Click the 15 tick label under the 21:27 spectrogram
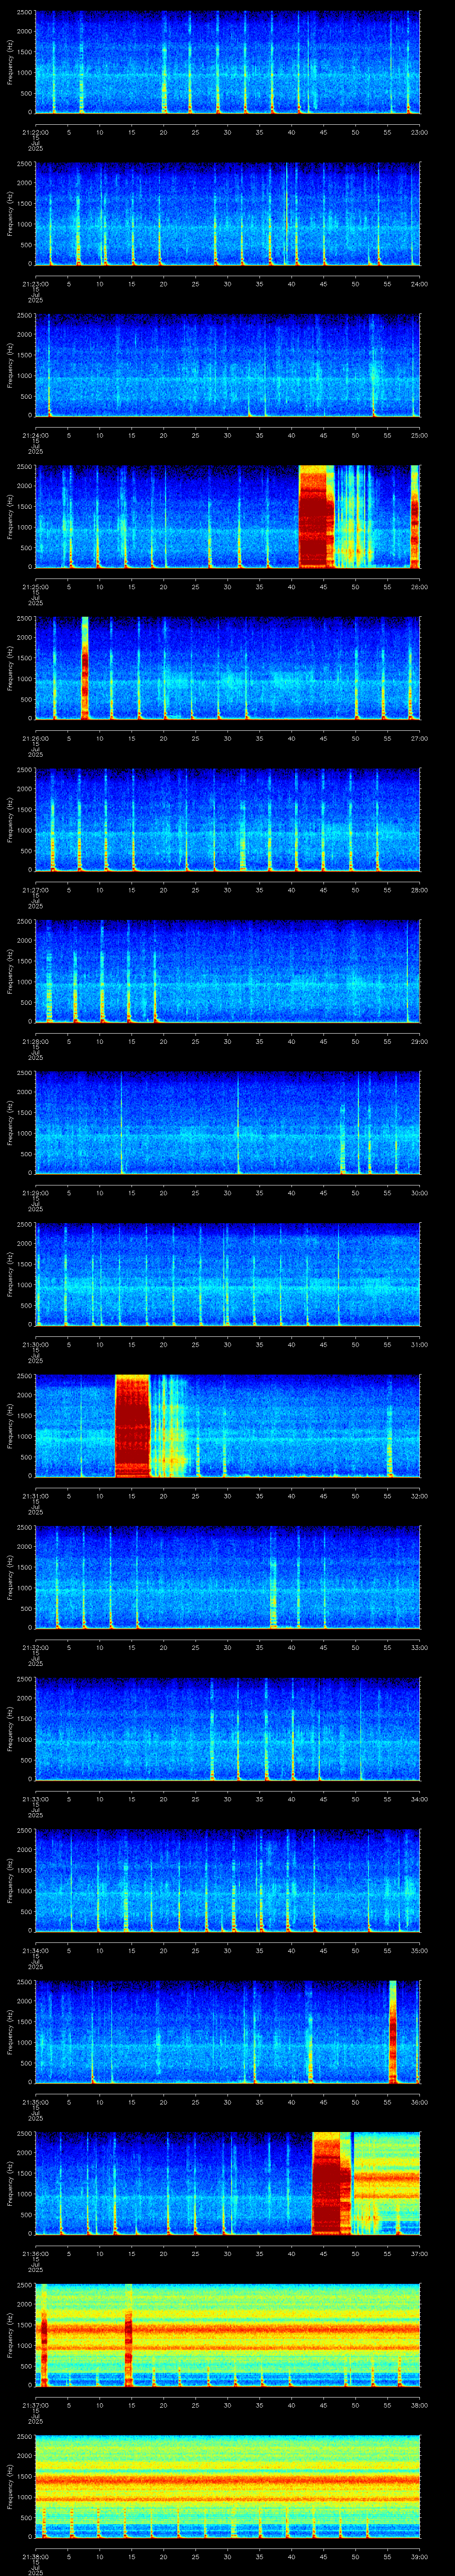Image resolution: width=455 pixels, height=2576 pixels. (x=131, y=890)
